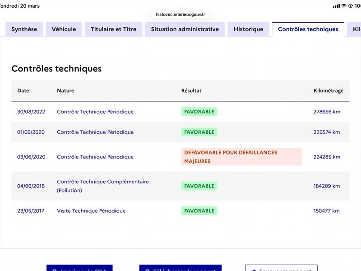Screen dimensions: 361x271
Task: Tap the Wi-Fi status icon
Action: [x=344, y=6]
